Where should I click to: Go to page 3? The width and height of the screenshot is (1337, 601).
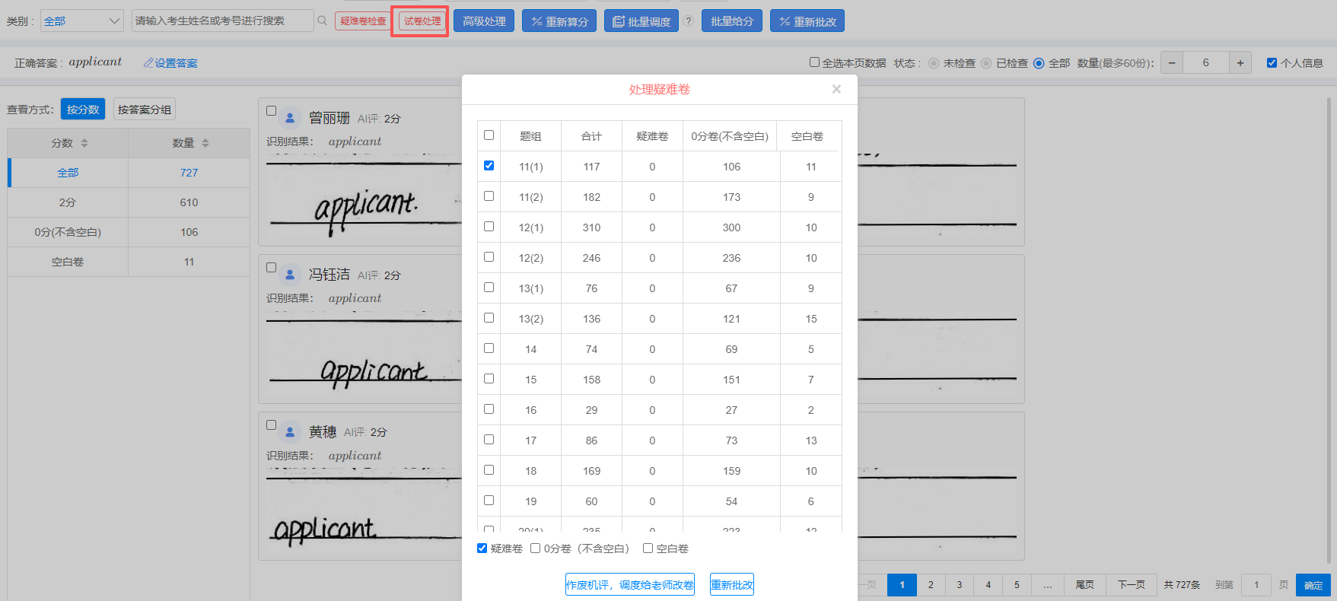960,585
